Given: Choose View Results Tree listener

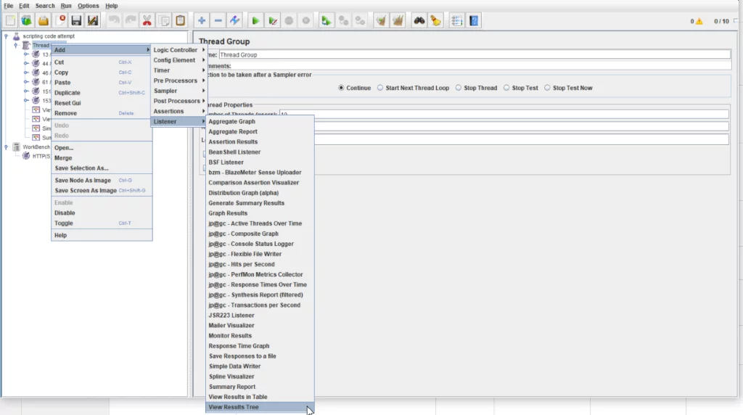Looking at the screenshot, I should pyautogui.click(x=260, y=407).
